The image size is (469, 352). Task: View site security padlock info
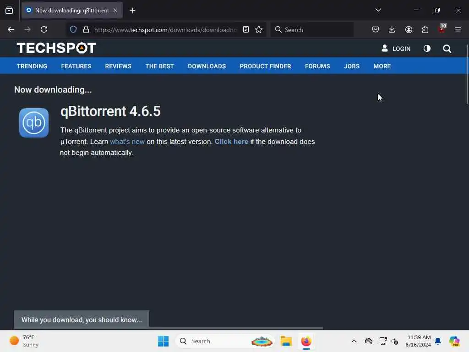pyautogui.click(x=86, y=29)
